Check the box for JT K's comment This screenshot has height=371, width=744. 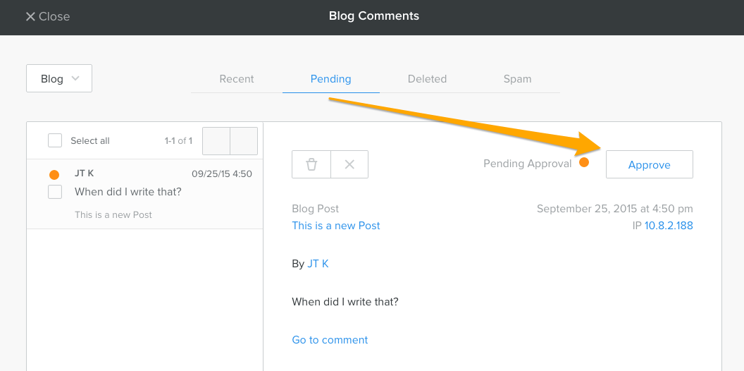click(x=55, y=192)
